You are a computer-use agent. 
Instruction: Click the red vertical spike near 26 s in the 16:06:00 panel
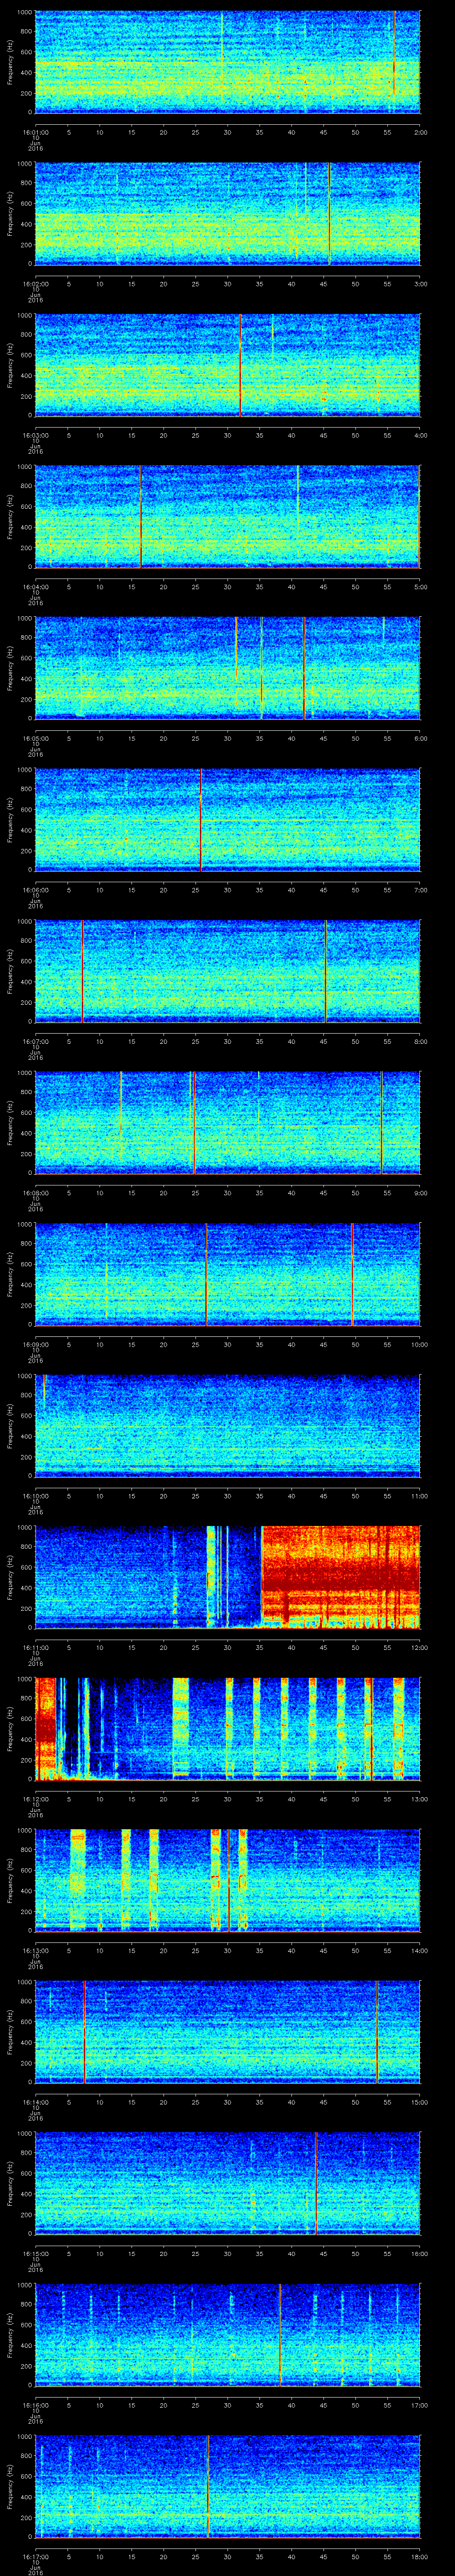tap(201, 820)
